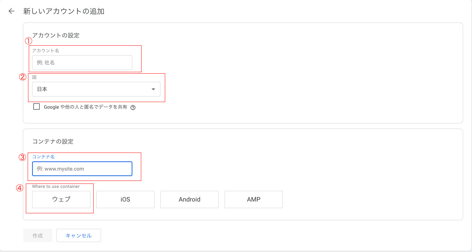The image size is (472, 252).
Task: Click the blue コンテナ名 field label
Action: point(43,157)
